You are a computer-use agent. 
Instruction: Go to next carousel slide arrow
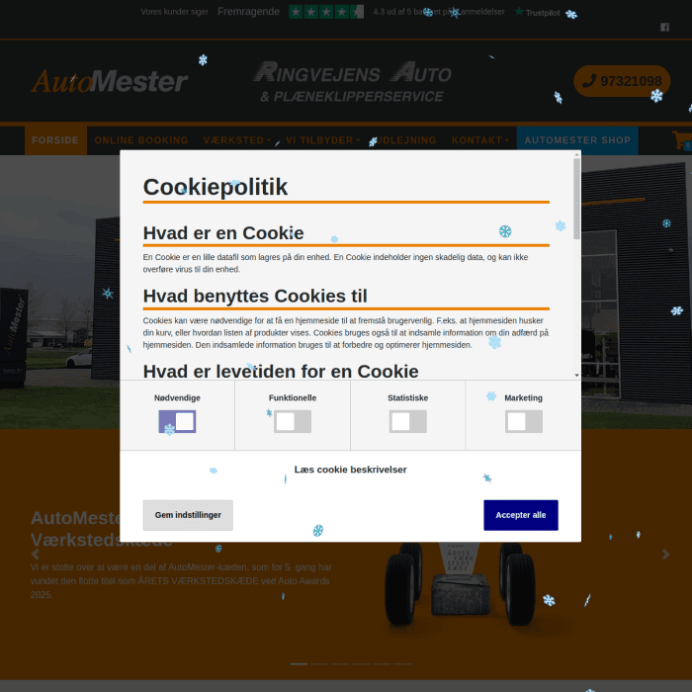[x=666, y=555]
